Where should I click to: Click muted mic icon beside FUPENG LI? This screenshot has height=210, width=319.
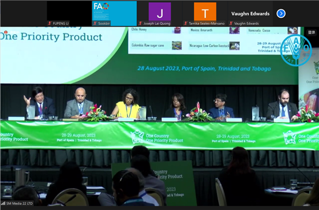50,24
